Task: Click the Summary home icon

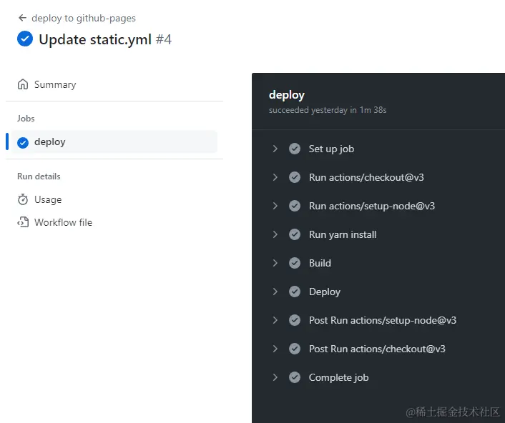Action: [23, 84]
